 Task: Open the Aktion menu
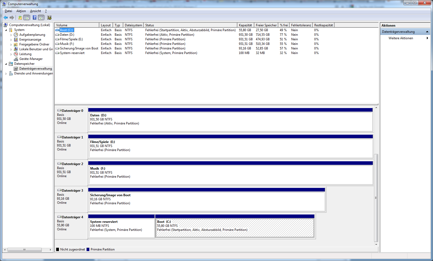pyautogui.click(x=21, y=11)
